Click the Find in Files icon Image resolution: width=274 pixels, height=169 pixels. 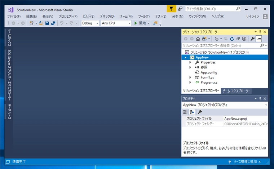click(155, 23)
